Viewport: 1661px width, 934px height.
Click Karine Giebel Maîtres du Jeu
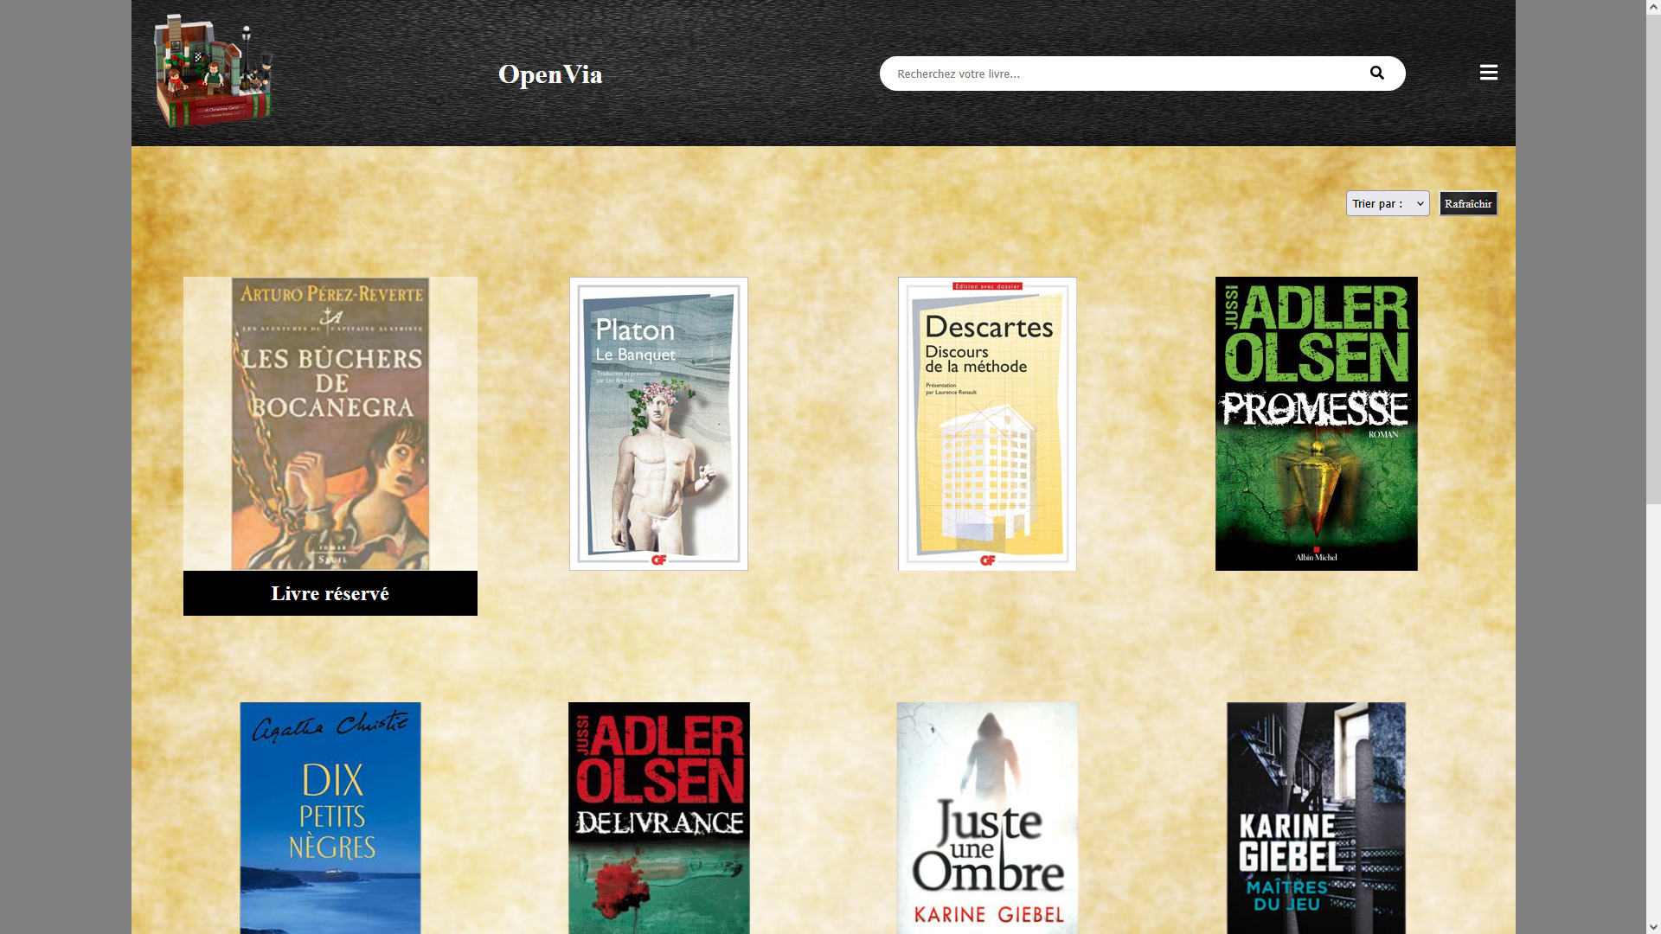(1316, 817)
